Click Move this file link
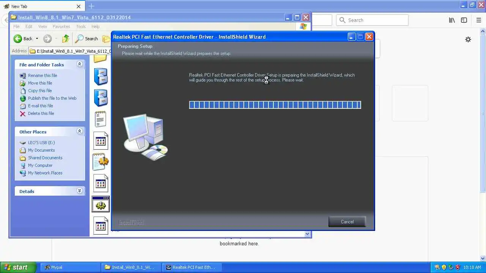Screen dimensions: 486x273 (x=40, y=83)
